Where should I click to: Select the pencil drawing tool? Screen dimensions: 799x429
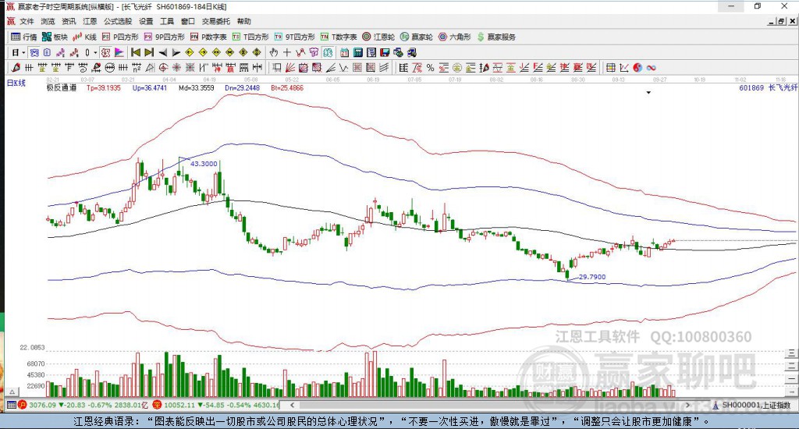[16, 68]
